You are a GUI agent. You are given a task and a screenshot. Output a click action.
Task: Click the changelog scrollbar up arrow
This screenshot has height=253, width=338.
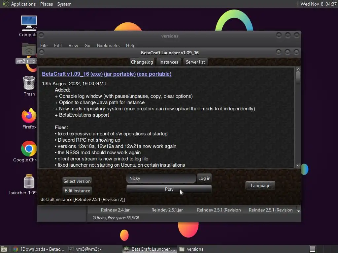coord(298,69)
